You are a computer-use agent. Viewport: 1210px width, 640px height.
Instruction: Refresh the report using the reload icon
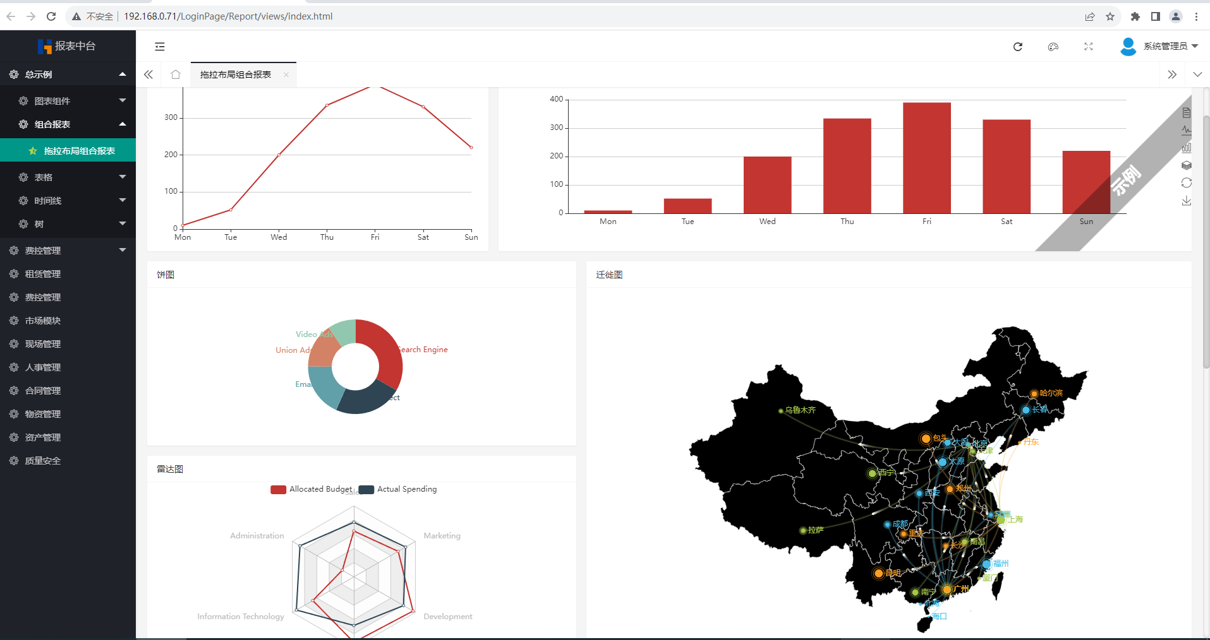(1018, 47)
